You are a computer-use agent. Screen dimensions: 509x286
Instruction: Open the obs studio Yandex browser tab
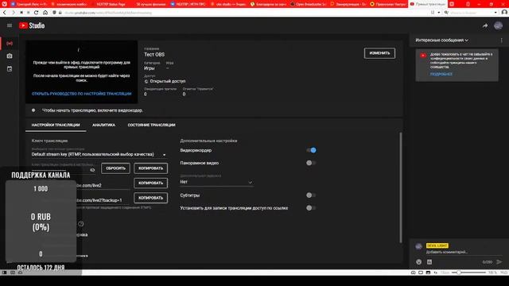click(x=228, y=4)
